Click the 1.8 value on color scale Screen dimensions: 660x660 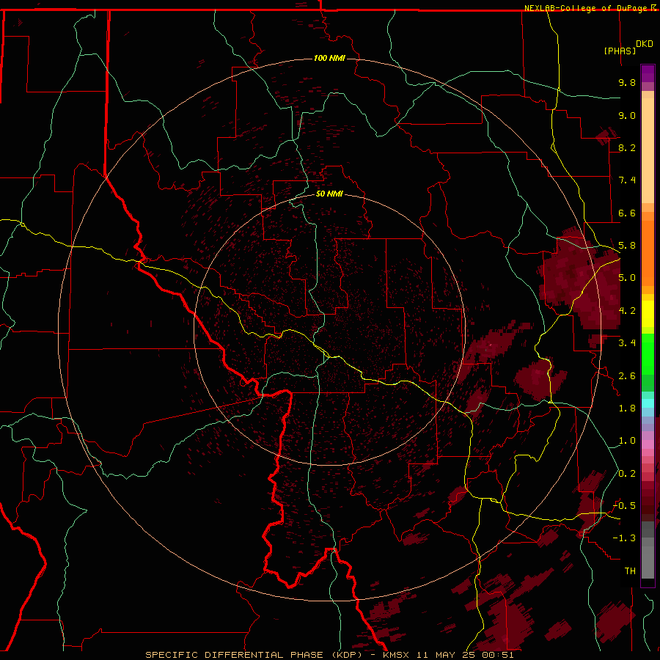click(627, 408)
